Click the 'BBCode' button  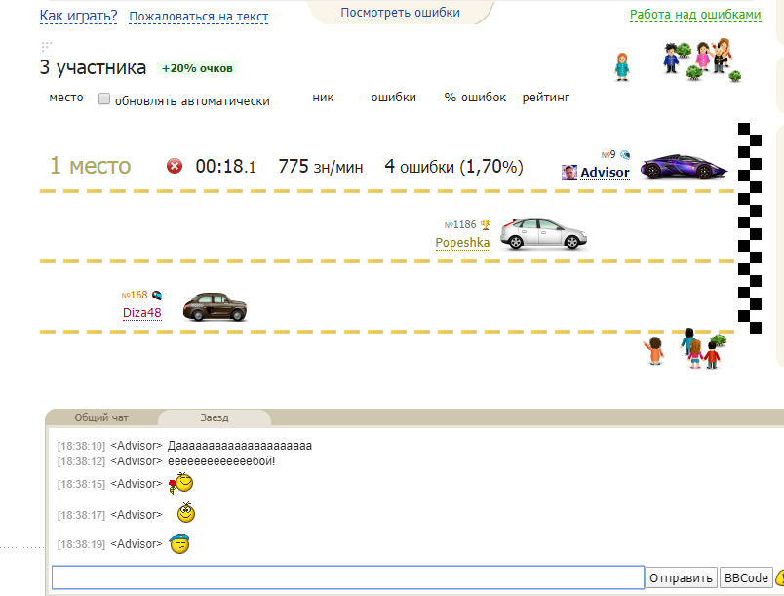click(746, 578)
